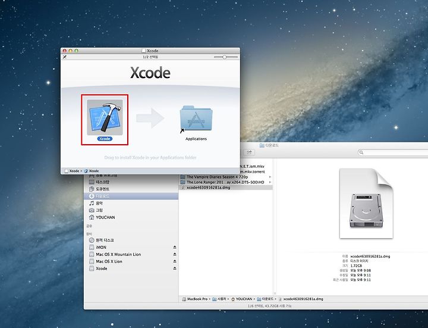Click the 디스크 이미지 kind value in preview
Viewport: 428px width, 328px height.
(359, 261)
